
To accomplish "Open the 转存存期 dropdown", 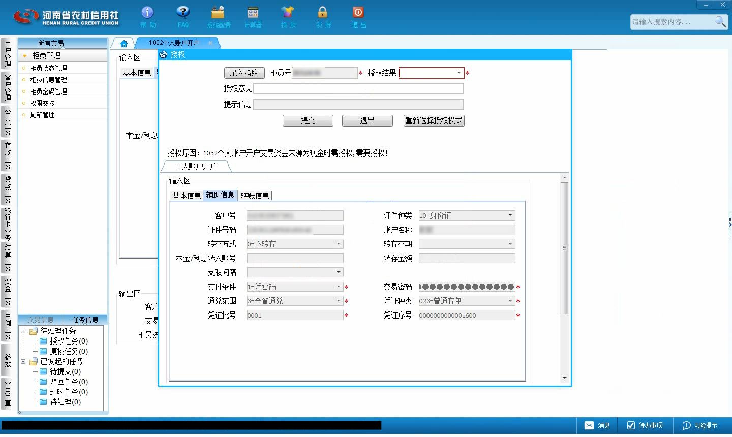I will pos(510,244).
